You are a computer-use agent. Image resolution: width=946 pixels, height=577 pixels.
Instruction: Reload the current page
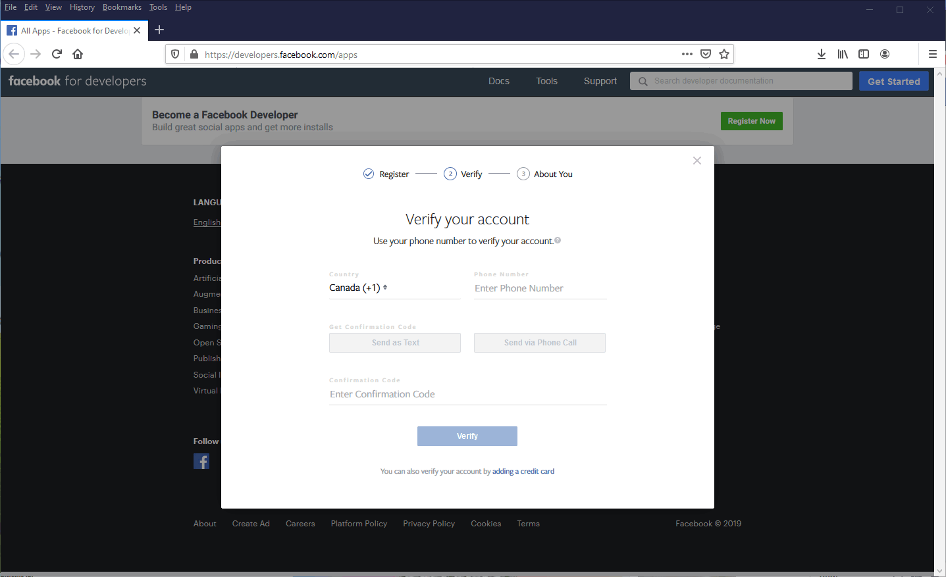(x=57, y=54)
